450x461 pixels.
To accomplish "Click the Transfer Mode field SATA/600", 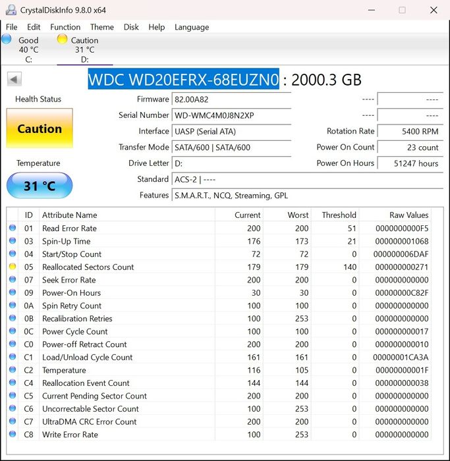I will (231, 148).
